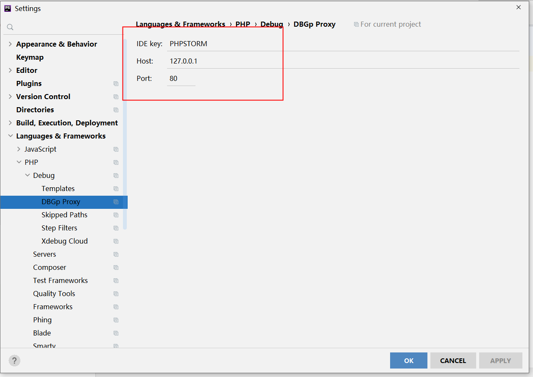Screen dimensions: 533x377
Task: Click the project-level icon beside Version Control
Action: click(116, 97)
